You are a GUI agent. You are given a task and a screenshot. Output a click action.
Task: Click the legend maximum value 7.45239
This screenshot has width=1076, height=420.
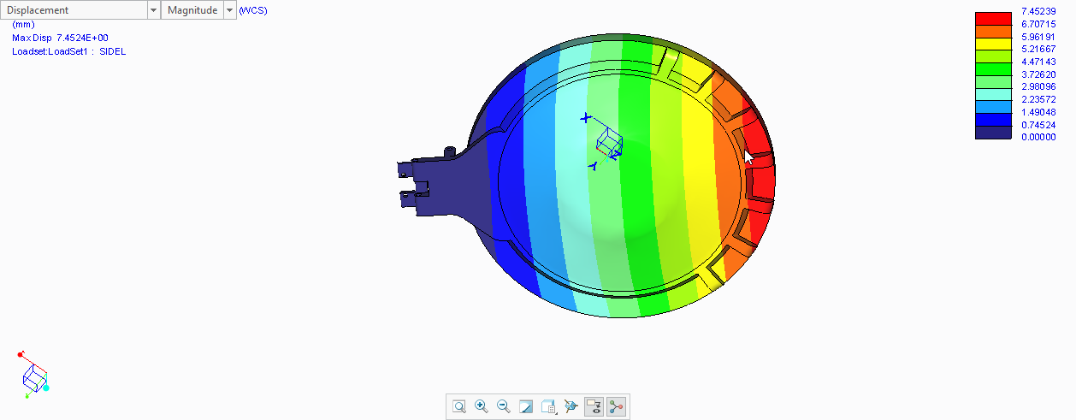1038,11
